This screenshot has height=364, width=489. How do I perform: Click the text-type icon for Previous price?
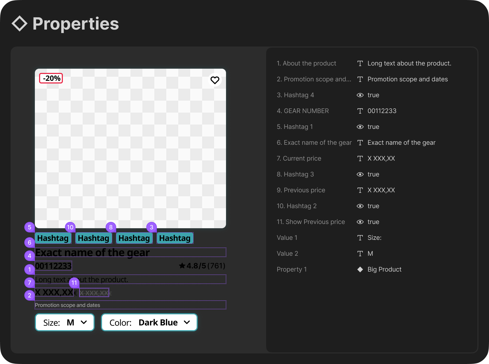[360, 190]
